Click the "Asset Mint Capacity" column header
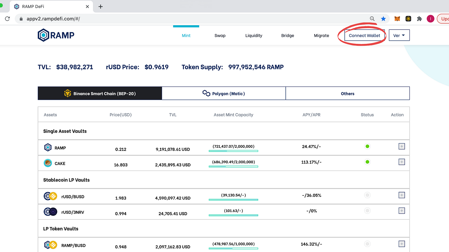Viewport: 449px width, 252px height. point(233,115)
